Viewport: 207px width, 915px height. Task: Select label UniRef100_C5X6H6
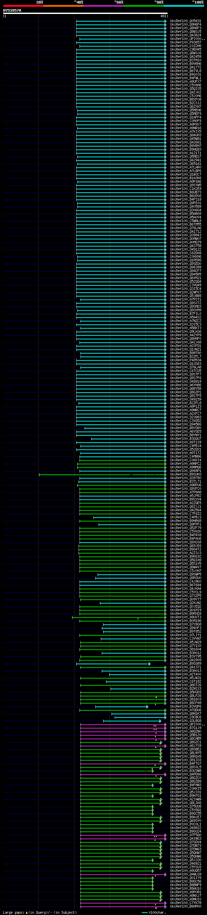pyautogui.click(x=185, y=85)
